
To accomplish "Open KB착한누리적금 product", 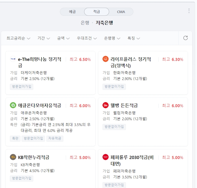I will (x=34, y=157).
